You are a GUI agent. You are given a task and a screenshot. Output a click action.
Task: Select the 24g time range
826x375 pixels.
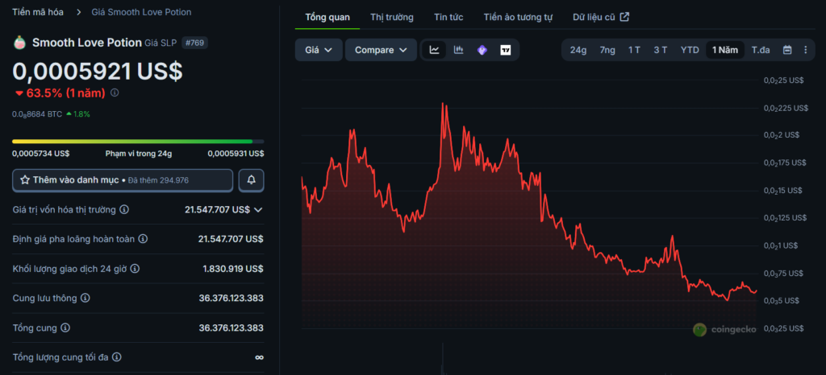578,50
